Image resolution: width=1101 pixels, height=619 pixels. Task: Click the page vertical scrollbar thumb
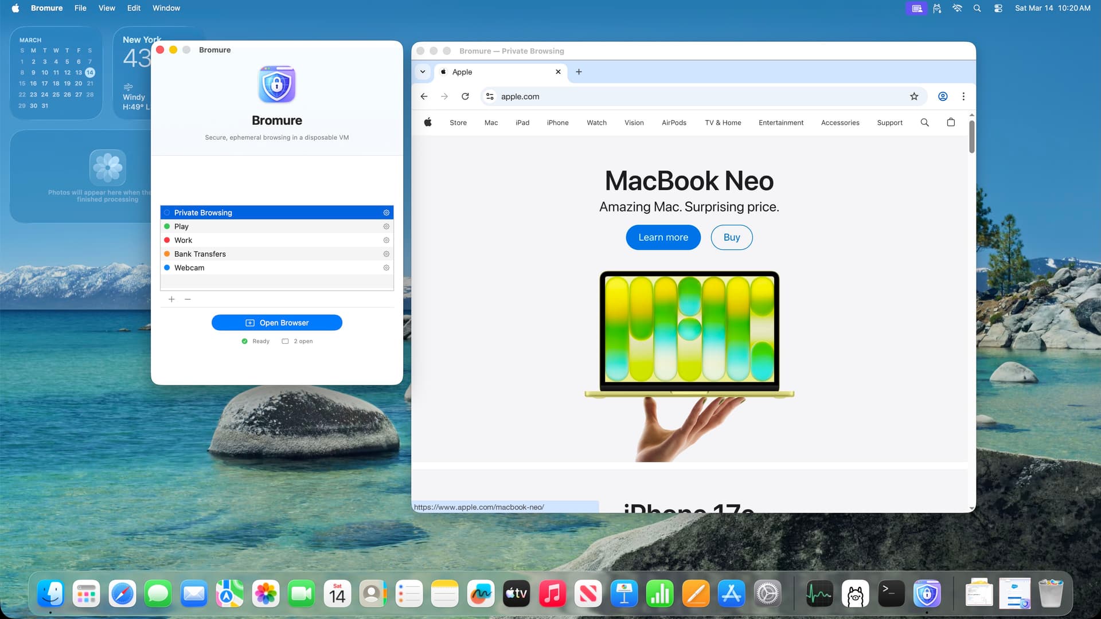(971, 136)
